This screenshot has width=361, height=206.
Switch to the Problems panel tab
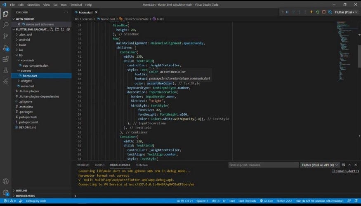[x=83, y=165]
